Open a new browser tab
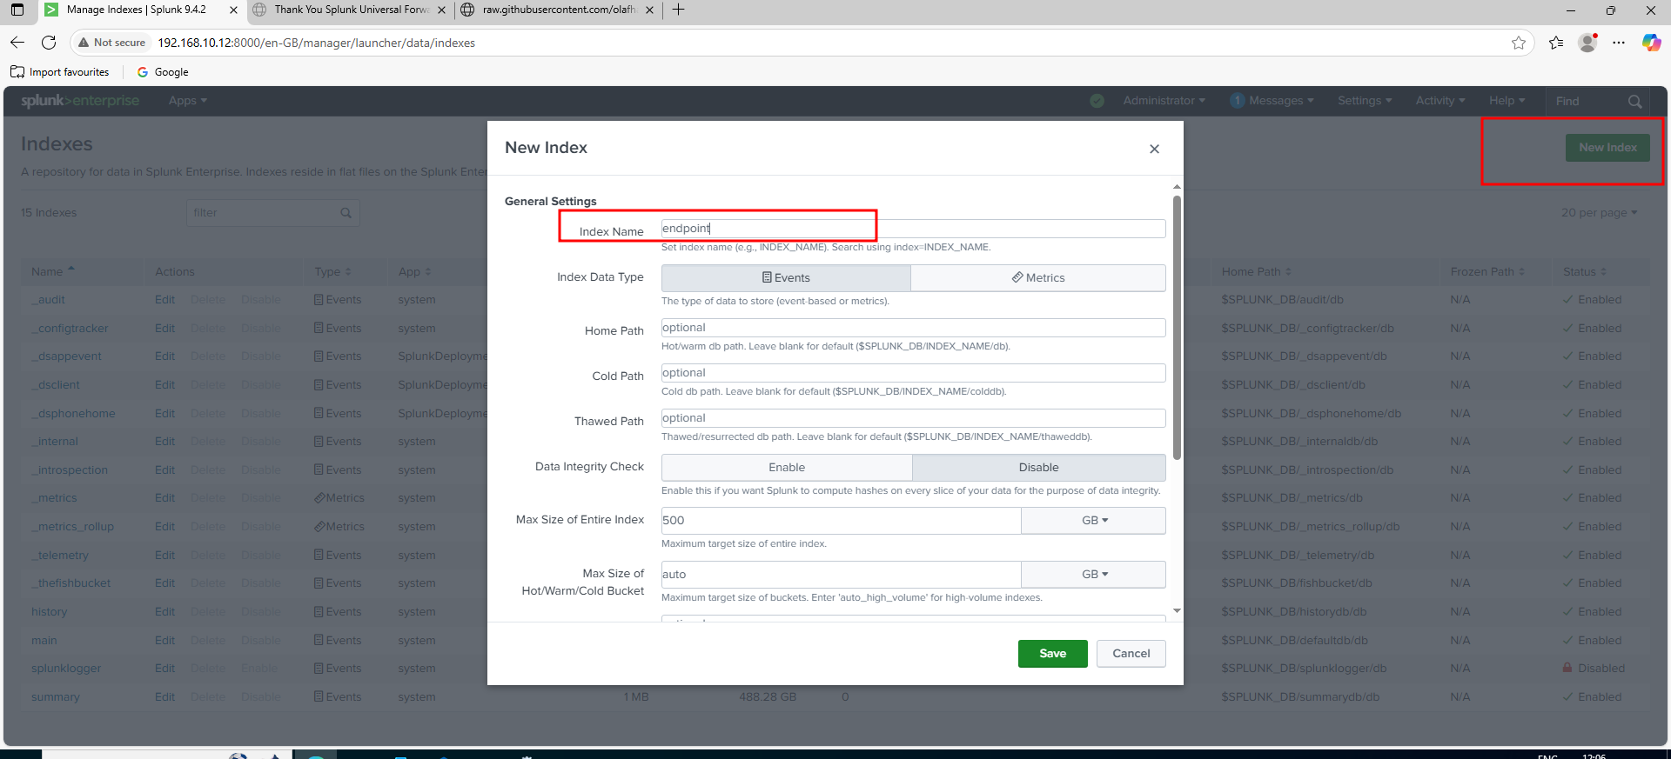Screen dimensions: 1671x759 (679, 10)
